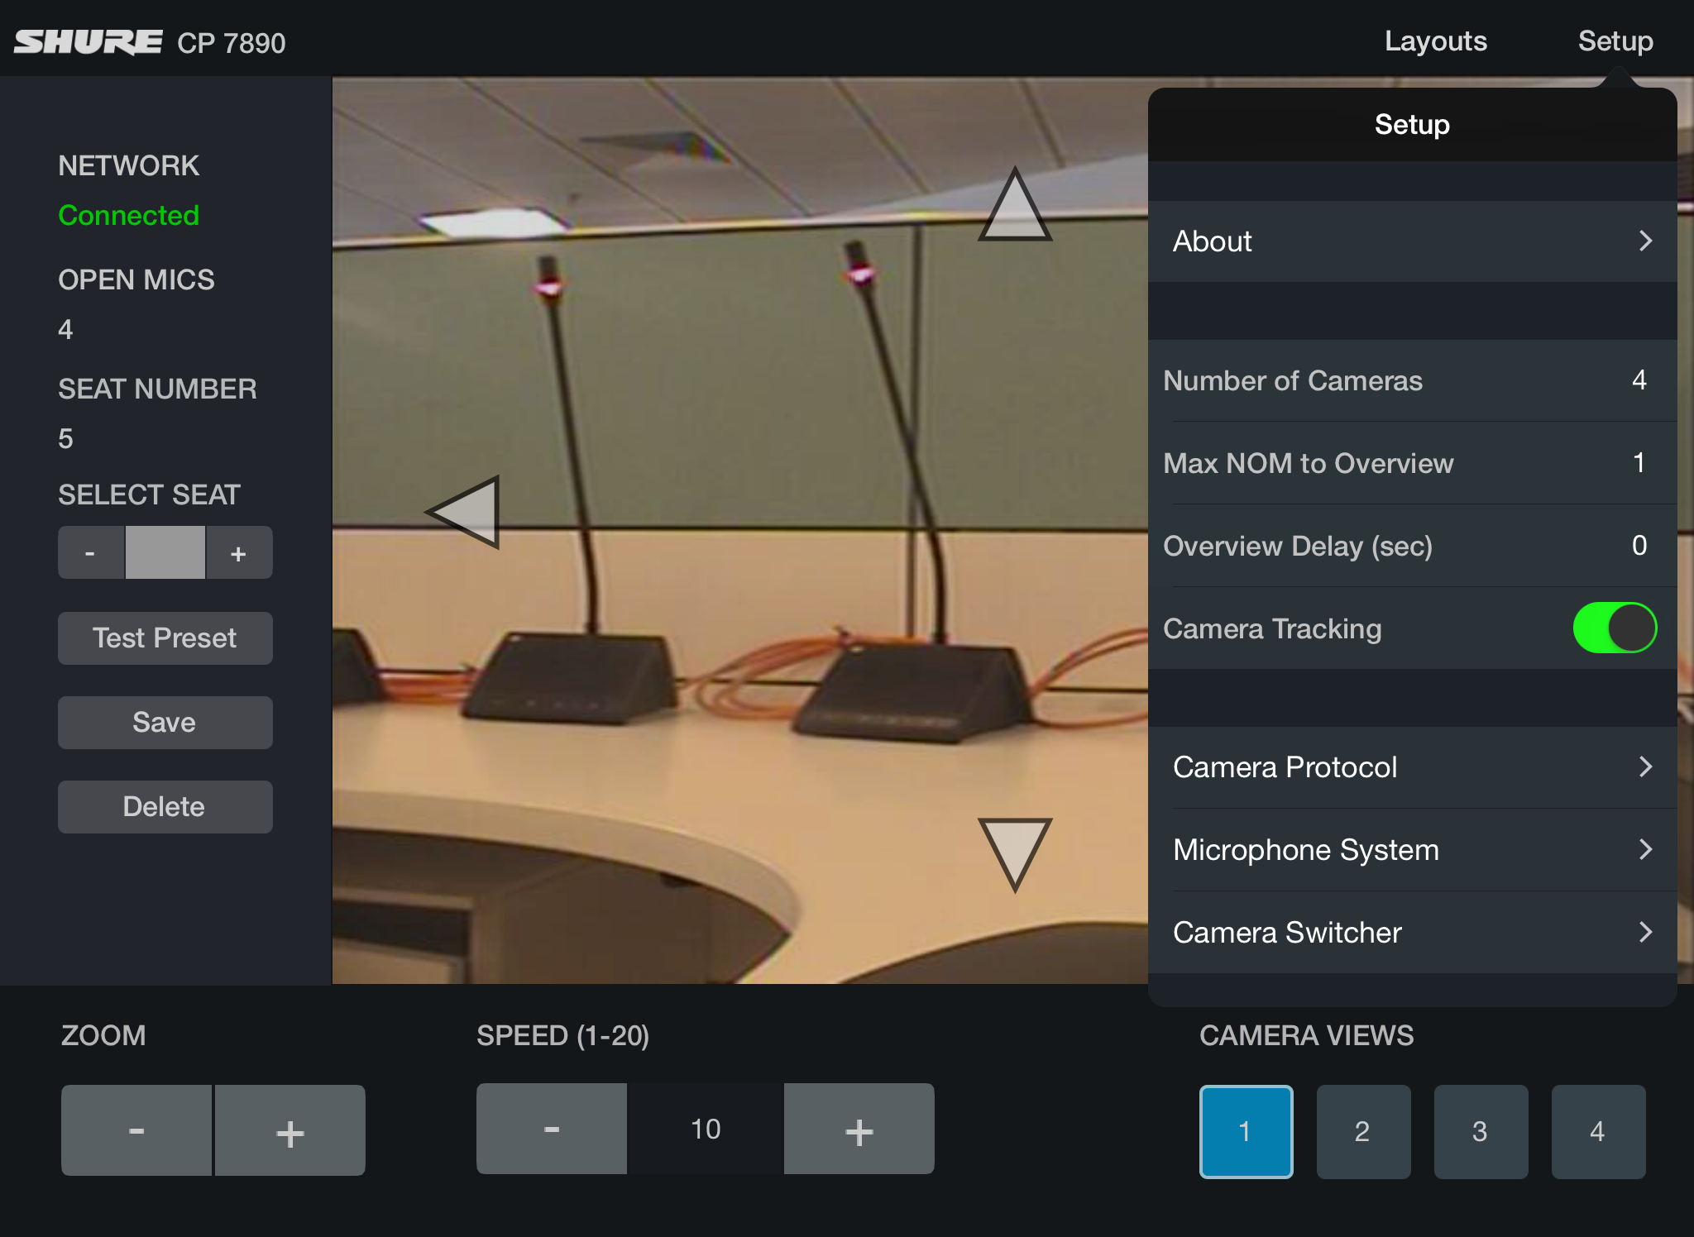Open Microphone System options
This screenshot has width=1694, height=1237.
tap(1412, 850)
